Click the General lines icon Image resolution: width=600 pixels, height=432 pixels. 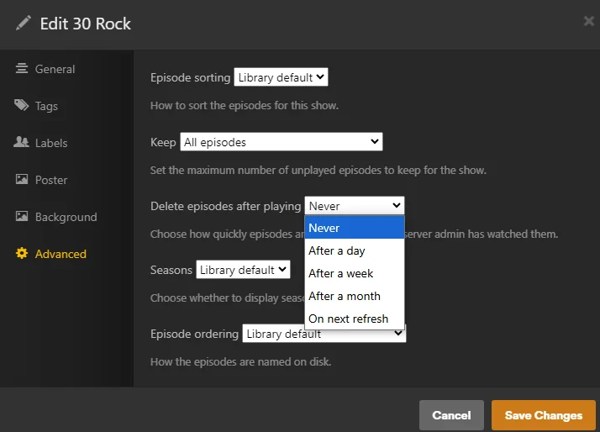pyautogui.click(x=22, y=68)
